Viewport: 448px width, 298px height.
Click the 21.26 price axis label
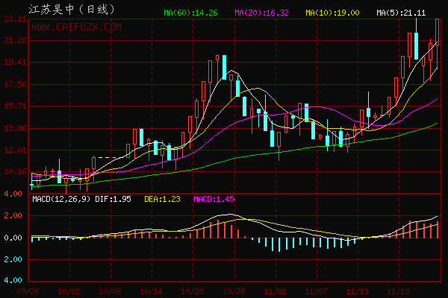[x=15, y=40]
